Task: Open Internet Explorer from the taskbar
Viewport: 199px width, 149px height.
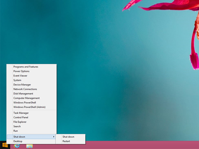Action: [17, 146]
